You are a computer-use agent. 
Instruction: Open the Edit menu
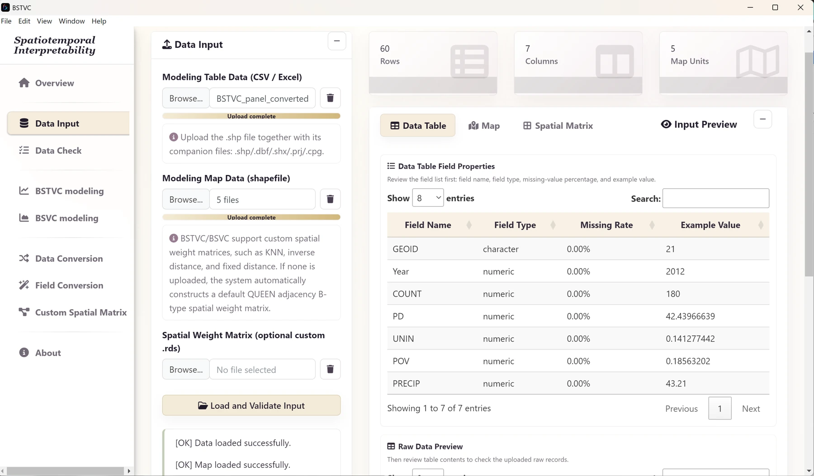tap(24, 21)
